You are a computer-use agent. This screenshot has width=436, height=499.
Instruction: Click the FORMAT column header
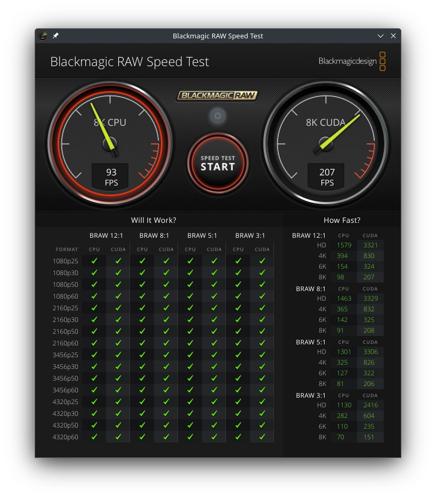(x=67, y=249)
